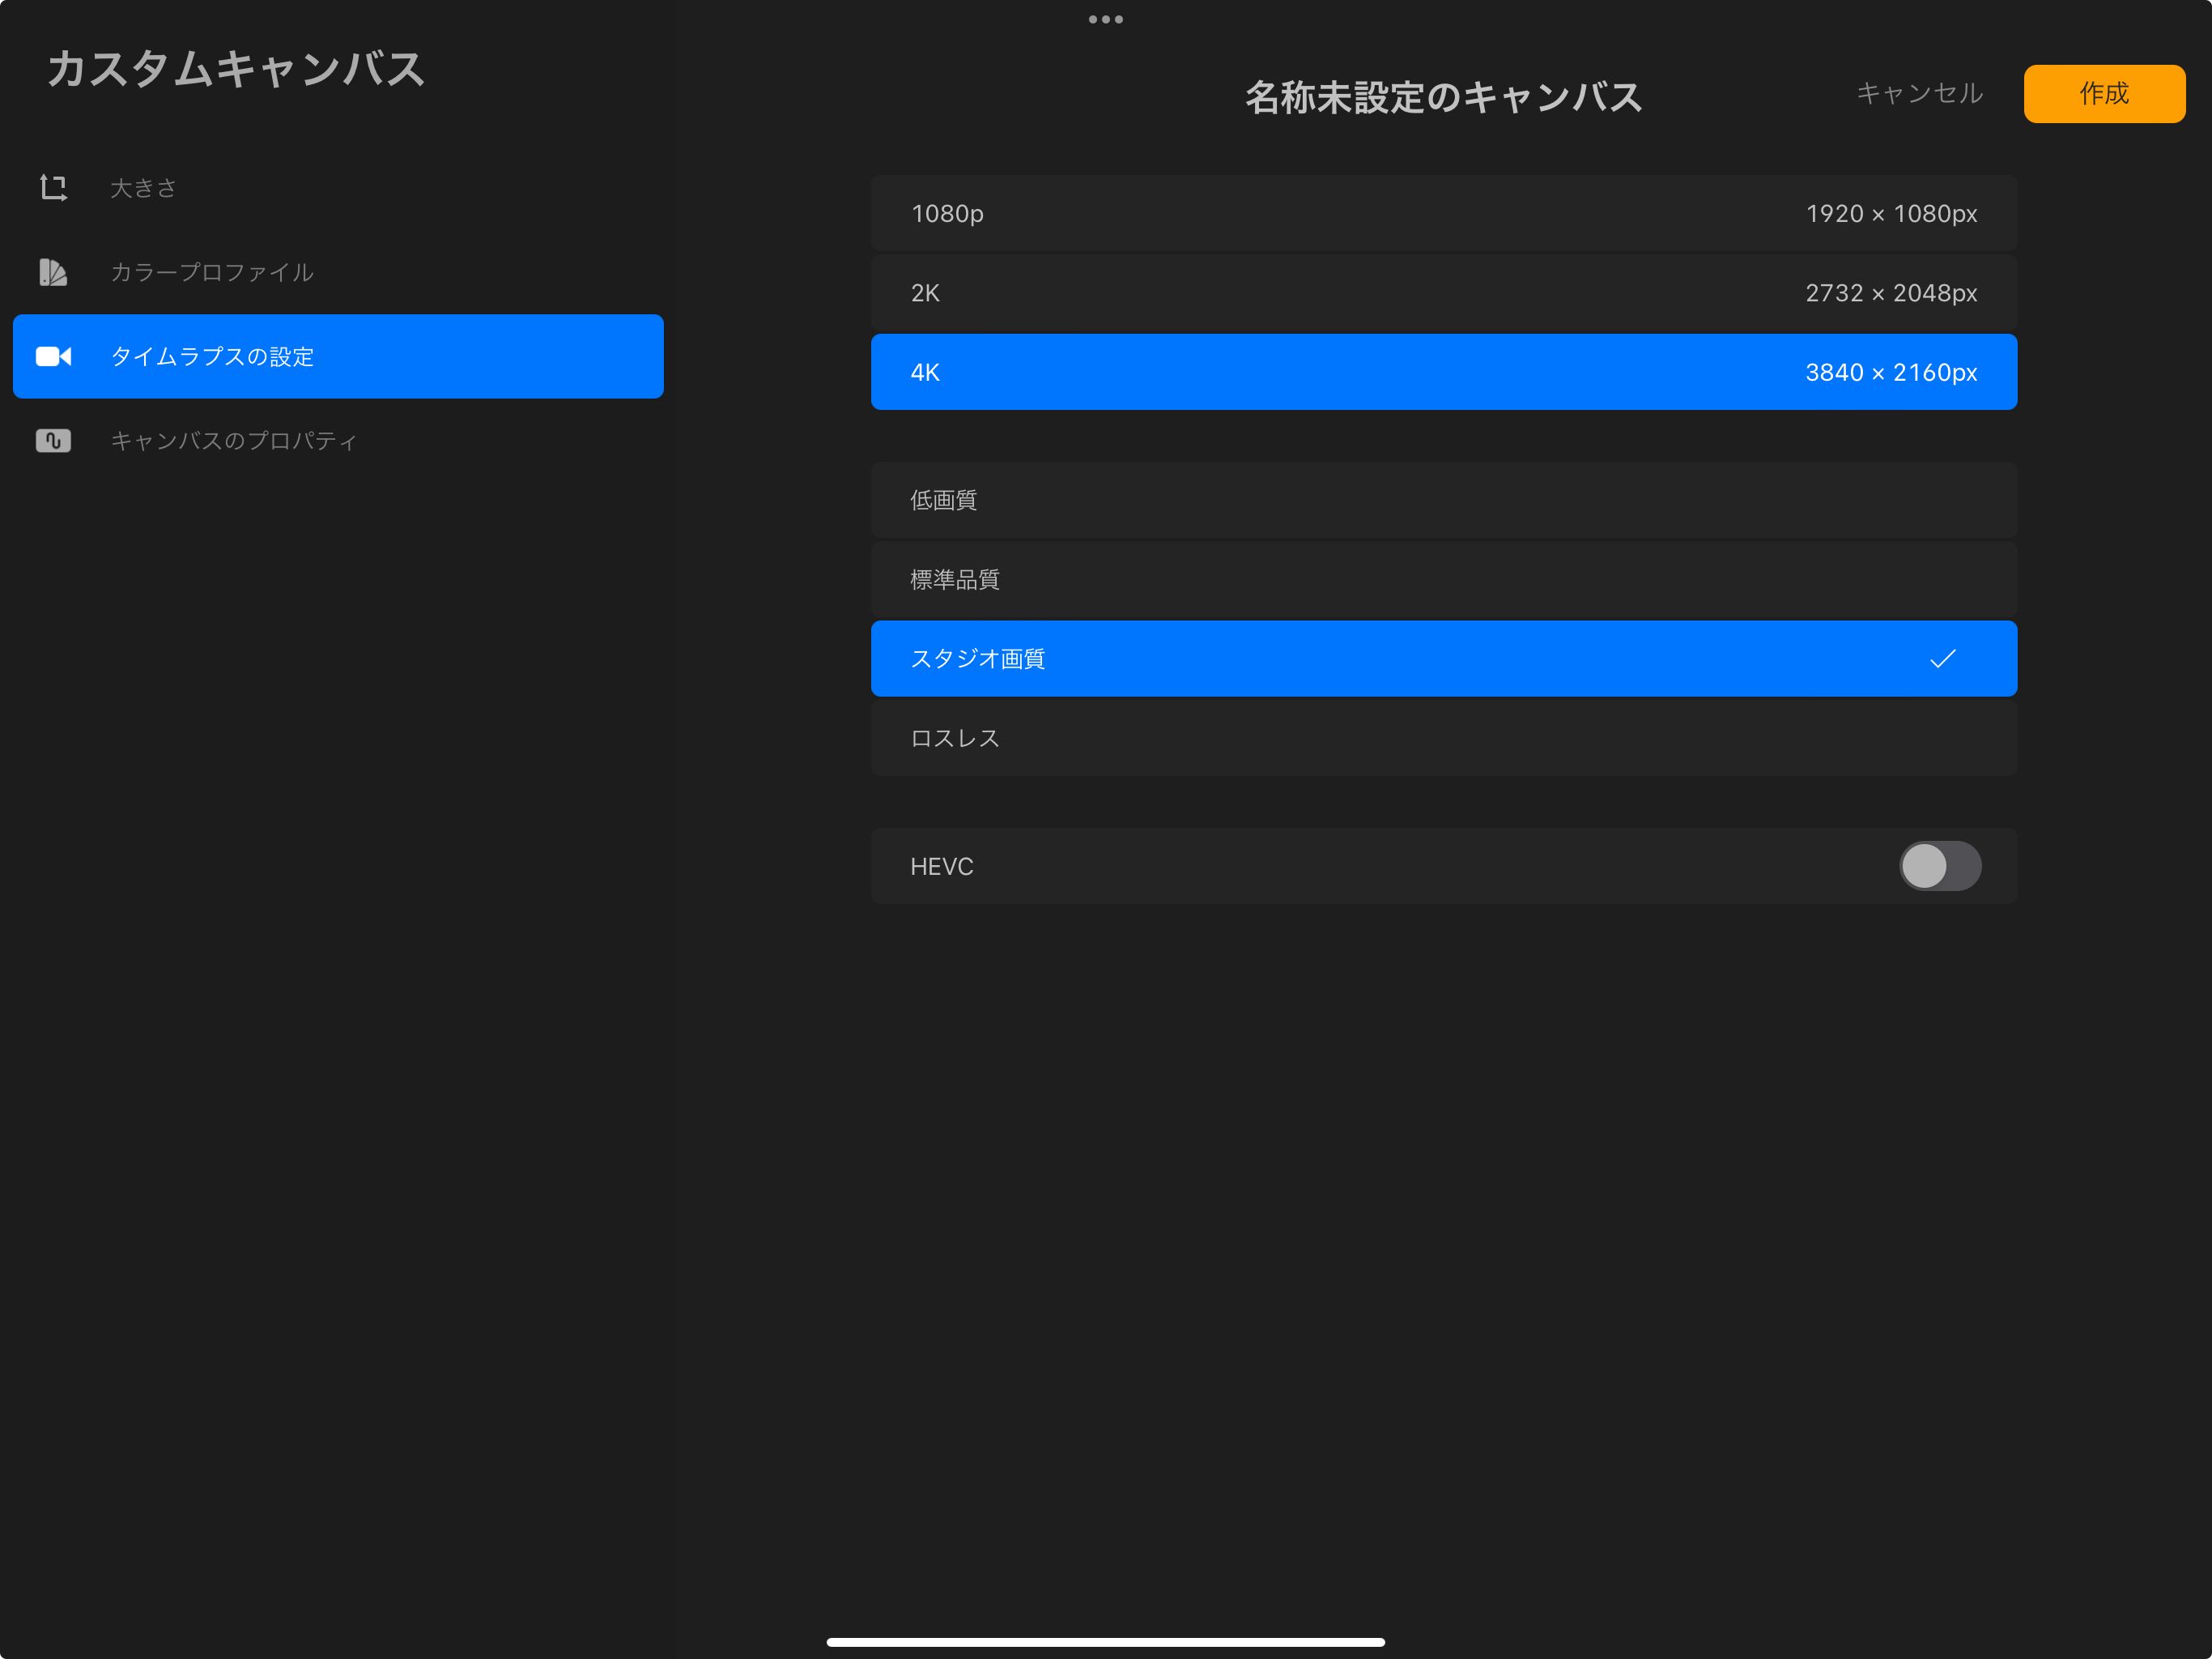The width and height of the screenshot is (2212, 1659).
Task: Edit the 名称未設定のキャンバス title field
Action: click(x=1443, y=97)
